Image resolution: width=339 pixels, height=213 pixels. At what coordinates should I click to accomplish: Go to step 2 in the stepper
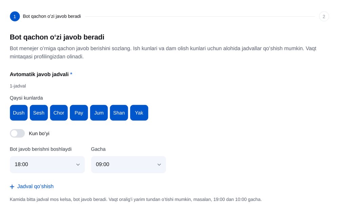[324, 16]
